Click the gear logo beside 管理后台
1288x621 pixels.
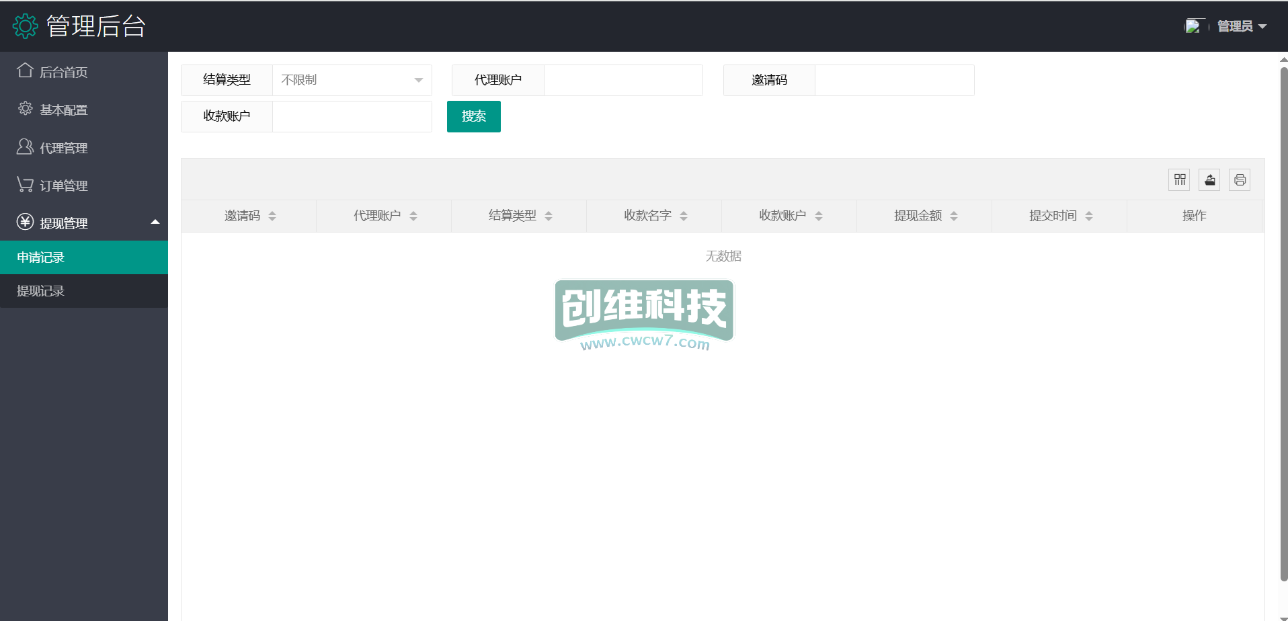click(x=26, y=26)
